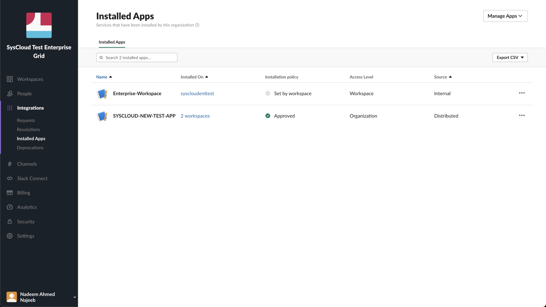Expand the Export CSV dropdown arrow
Image resolution: width=546 pixels, height=307 pixels.
(x=522, y=57)
